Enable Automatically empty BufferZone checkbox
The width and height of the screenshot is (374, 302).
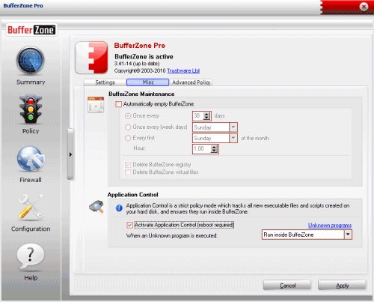[x=118, y=104]
